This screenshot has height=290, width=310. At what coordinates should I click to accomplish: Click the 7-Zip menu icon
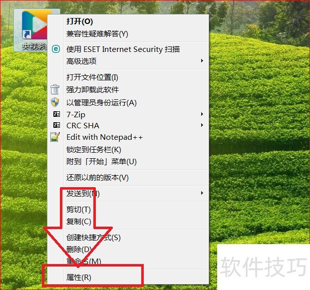(x=56, y=114)
